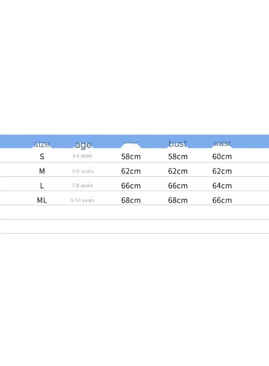The width and height of the screenshot is (269, 366).
Task: Click the 'bust' column header
Action: click(178, 144)
